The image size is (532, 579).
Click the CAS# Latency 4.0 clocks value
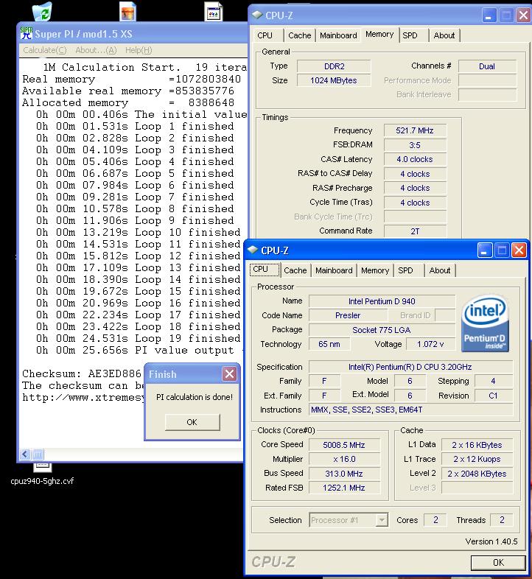tap(415, 159)
